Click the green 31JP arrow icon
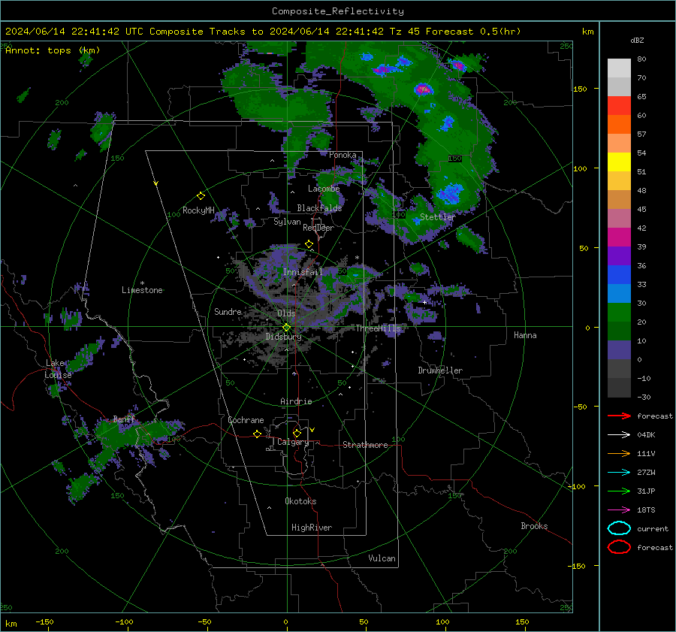676x632 pixels. [619, 491]
